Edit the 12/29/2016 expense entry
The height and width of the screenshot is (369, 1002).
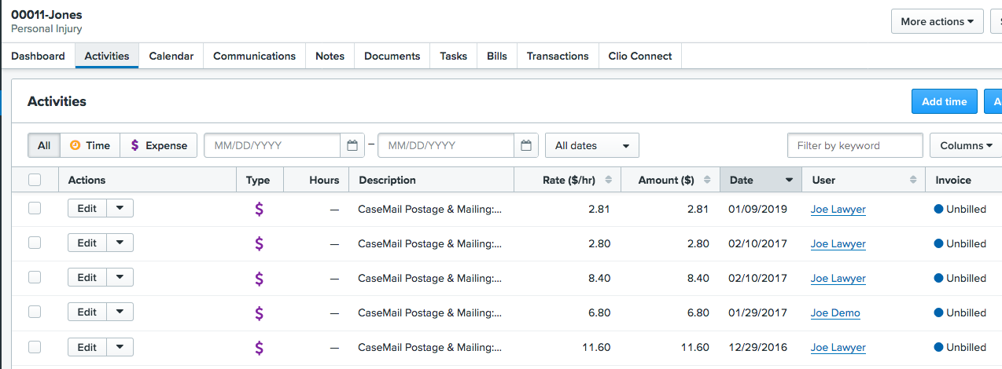point(87,346)
